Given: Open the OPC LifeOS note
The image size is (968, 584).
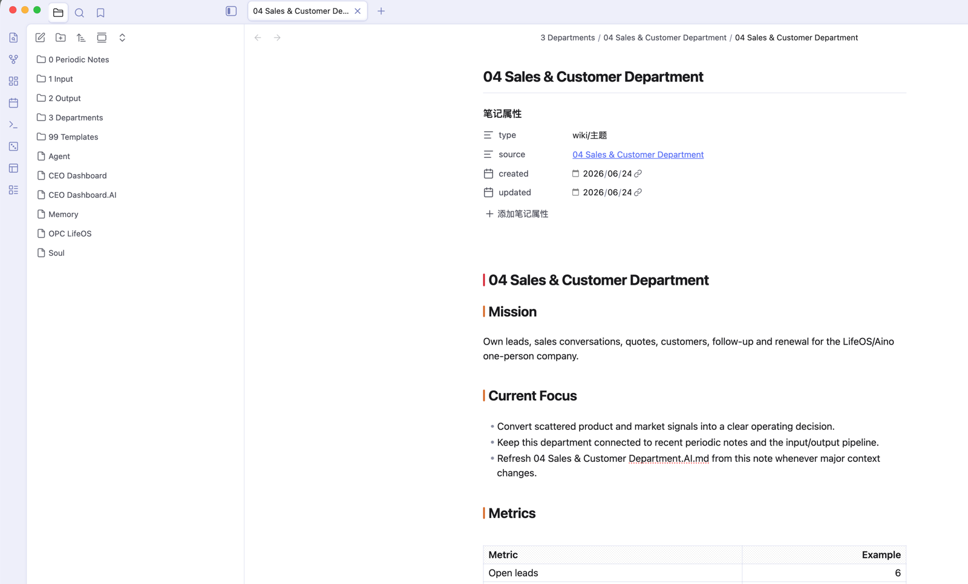Looking at the screenshot, I should coord(136,233).
